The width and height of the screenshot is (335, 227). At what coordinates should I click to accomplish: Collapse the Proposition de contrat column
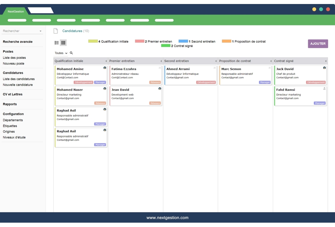271,61
